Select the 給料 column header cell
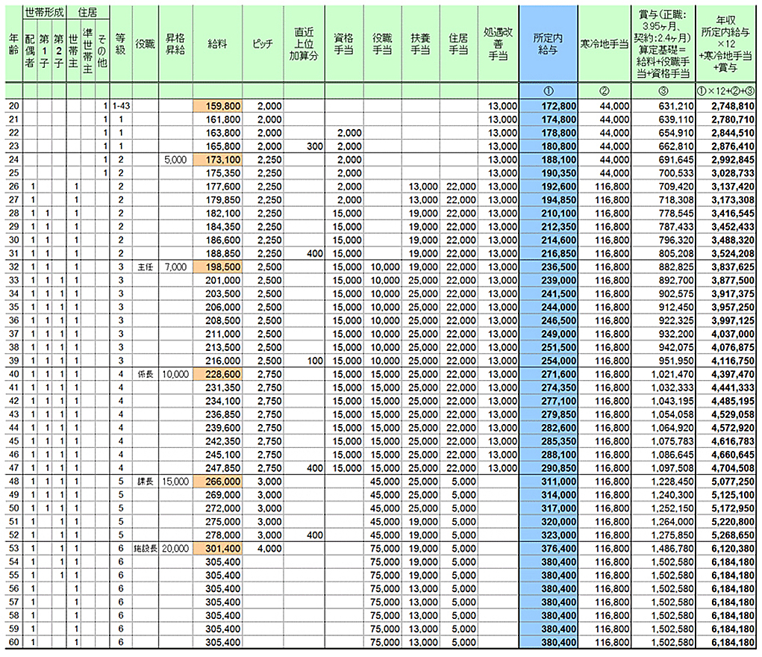Viewport: 762px width, 657px height. [x=217, y=43]
